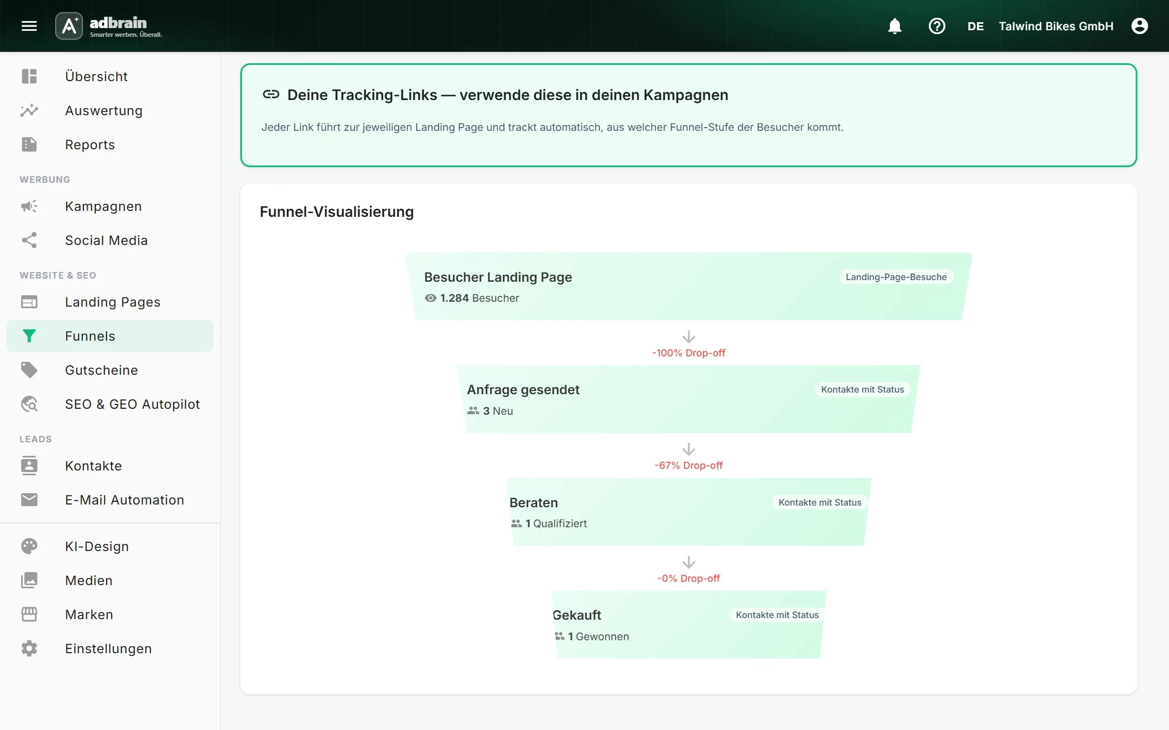The width and height of the screenshot is (1169, 730).
Task: Click the -0% Drop-off label
Action: pos(688,578)
